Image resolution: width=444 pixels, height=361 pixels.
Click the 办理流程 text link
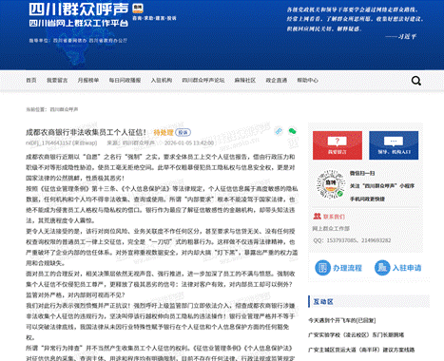tap(347, 268)
